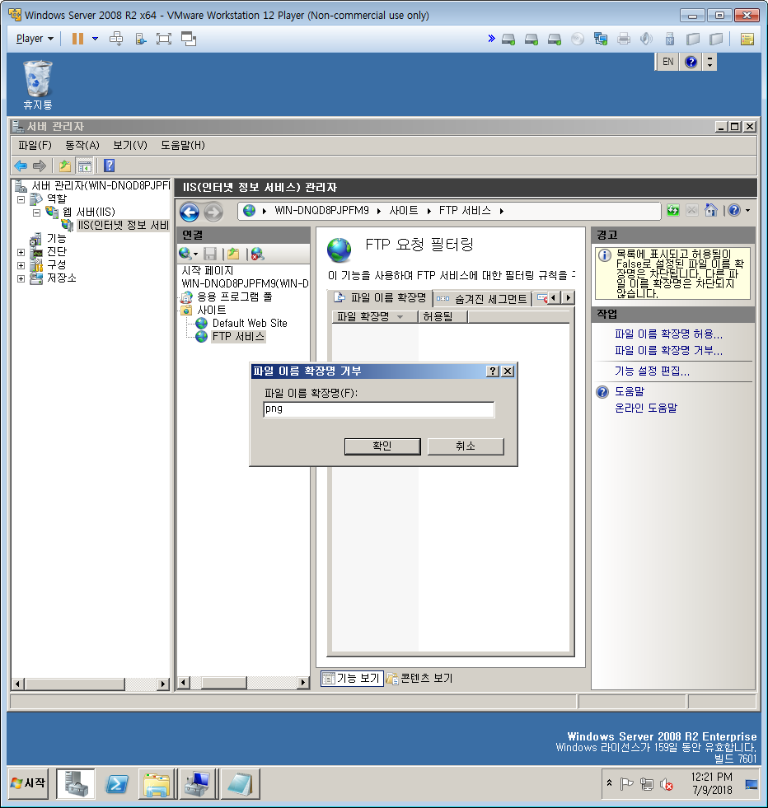Image resolution: width=768 pixels, height=808 pixels.
Task: Click 파일 이름 확장명 거부... link
Action: point(668,350)
